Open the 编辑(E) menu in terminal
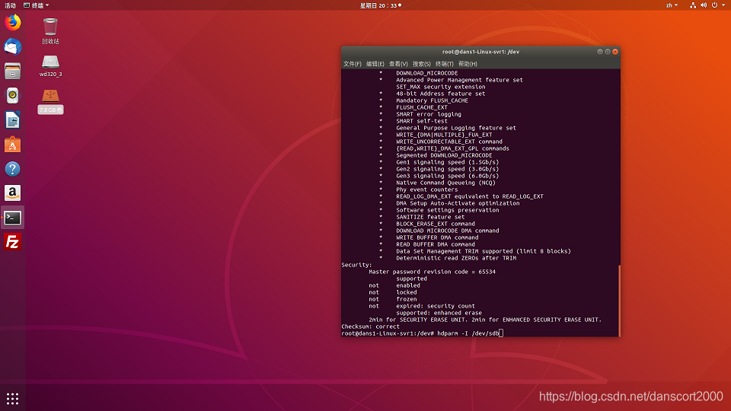Viewport: 731px width, 411px height. point(375,64)
